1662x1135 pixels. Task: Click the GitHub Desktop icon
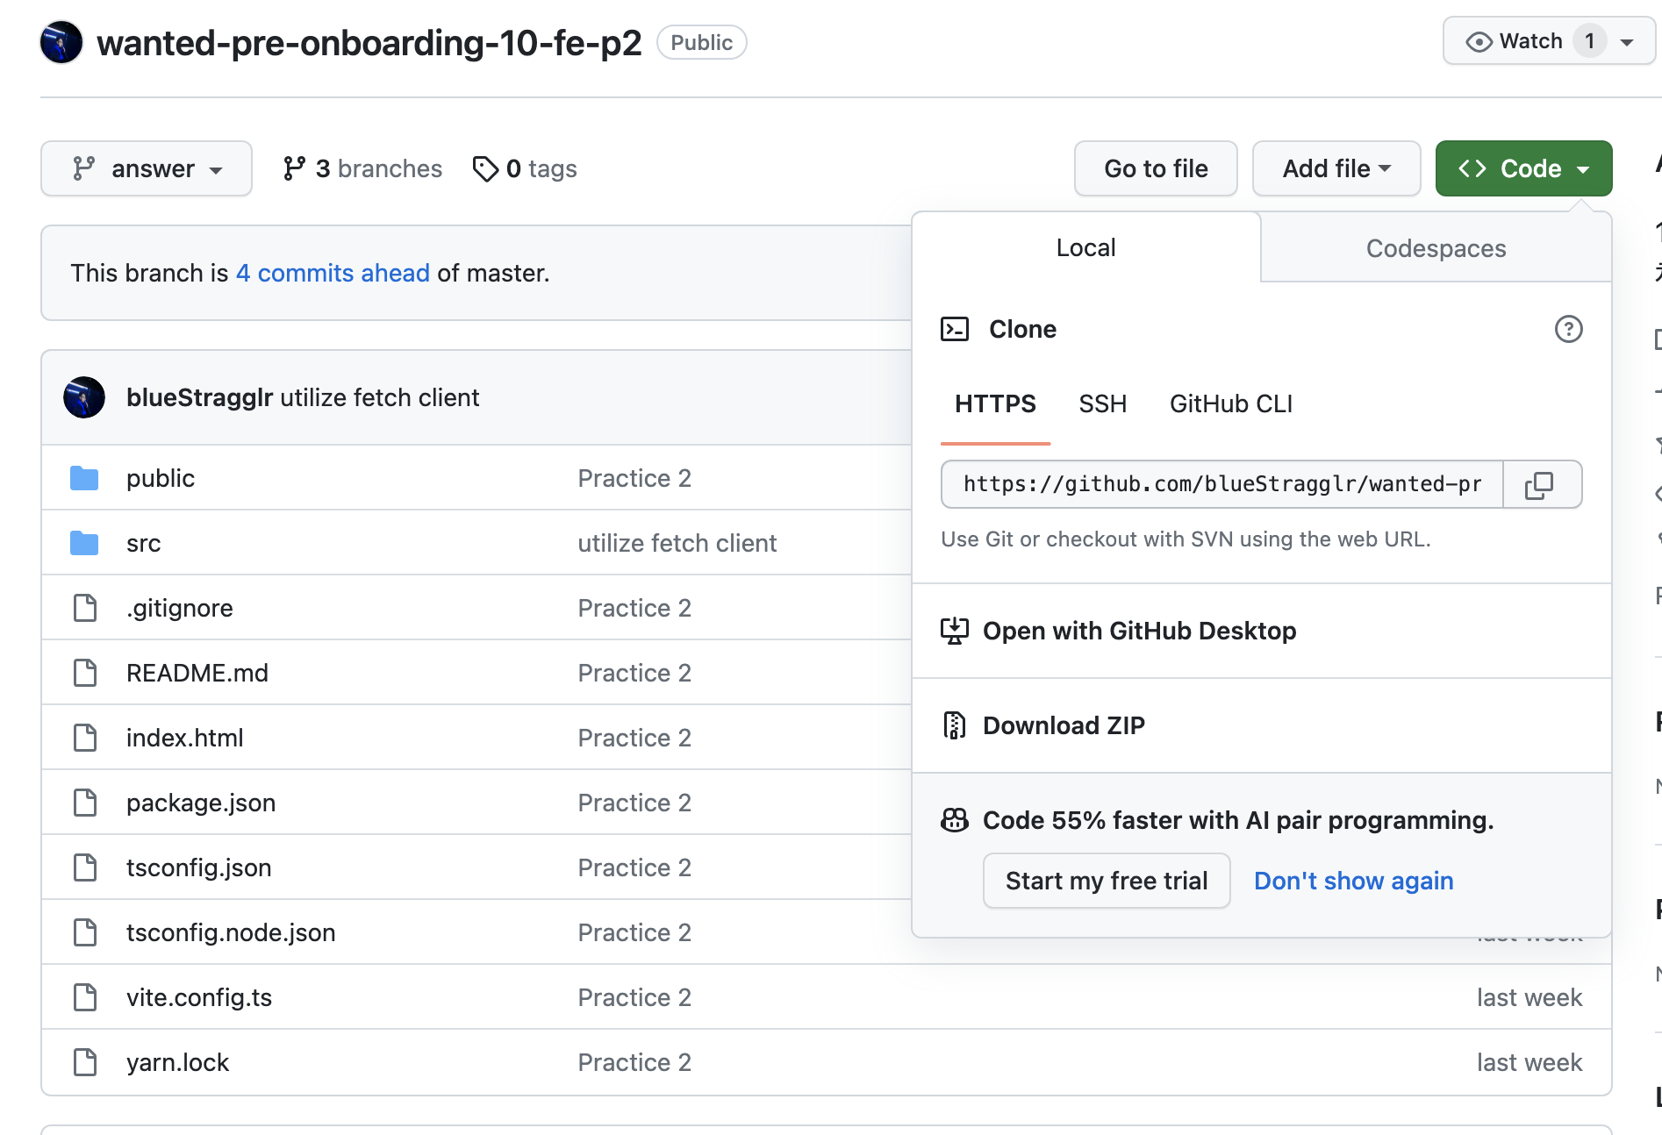955,631
